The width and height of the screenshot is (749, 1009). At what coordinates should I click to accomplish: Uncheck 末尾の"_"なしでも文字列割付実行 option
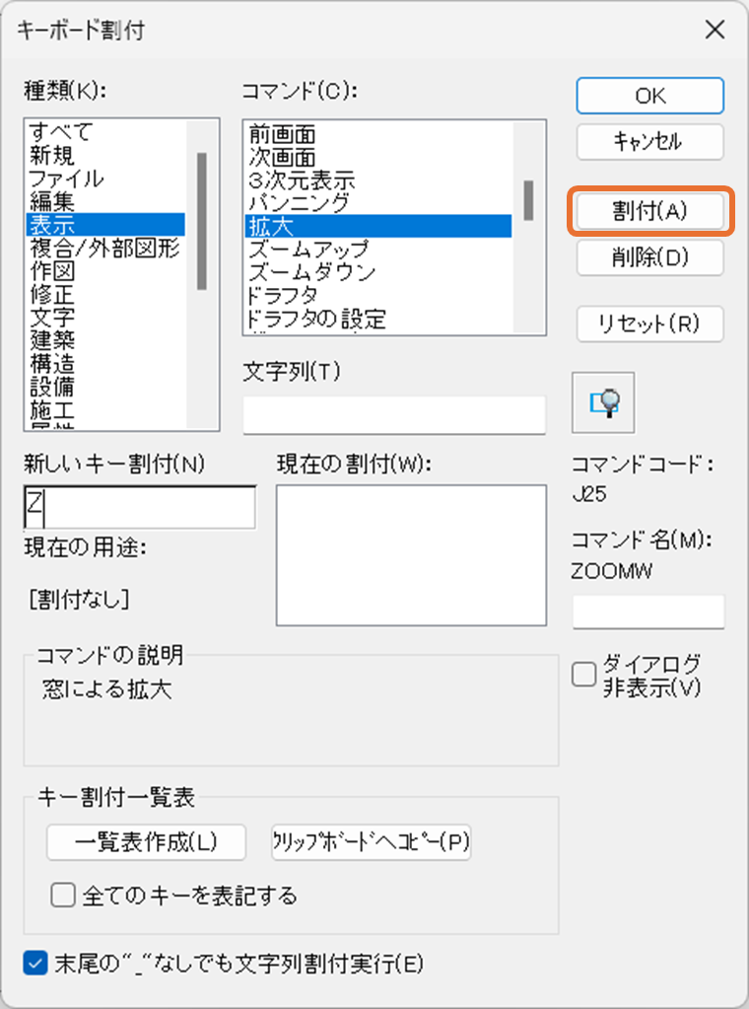pyautogui.click(x=35, y=963)
